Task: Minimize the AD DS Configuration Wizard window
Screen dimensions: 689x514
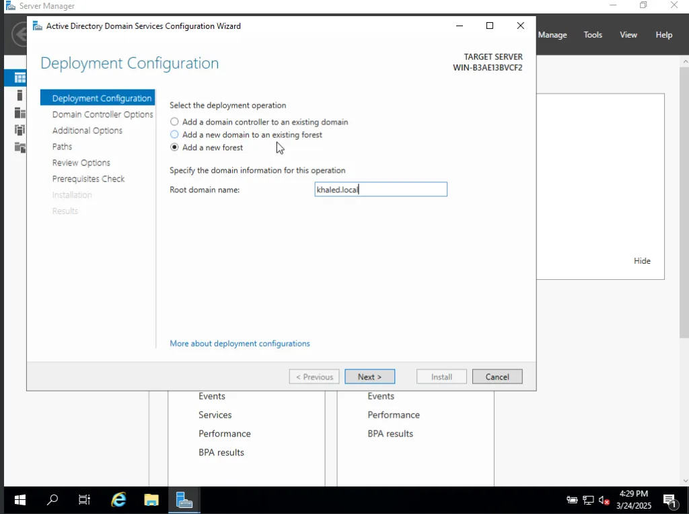Action: click(460, 26)
